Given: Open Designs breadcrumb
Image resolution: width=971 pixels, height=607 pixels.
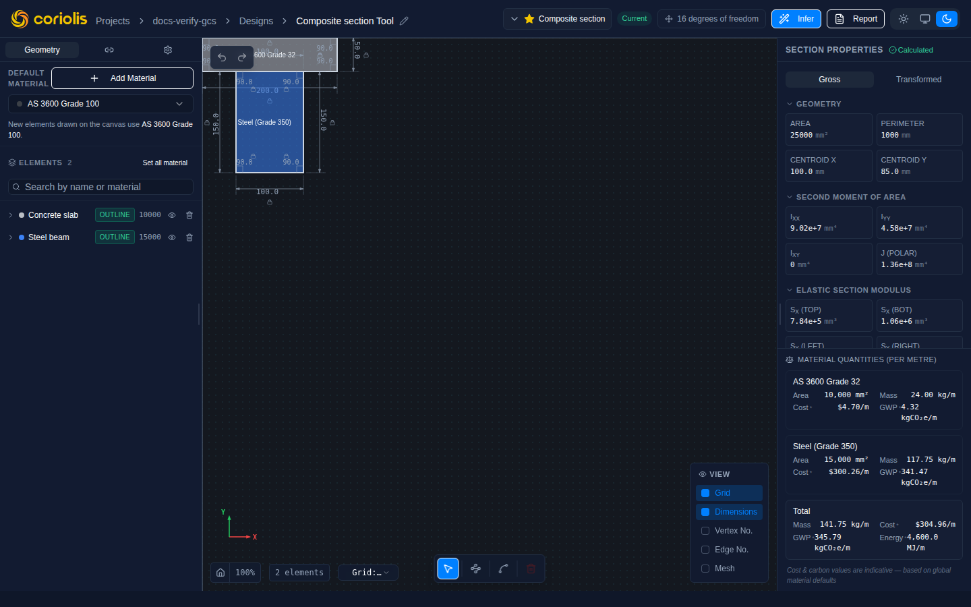Looking at the screenshot, I should (256, 21).
